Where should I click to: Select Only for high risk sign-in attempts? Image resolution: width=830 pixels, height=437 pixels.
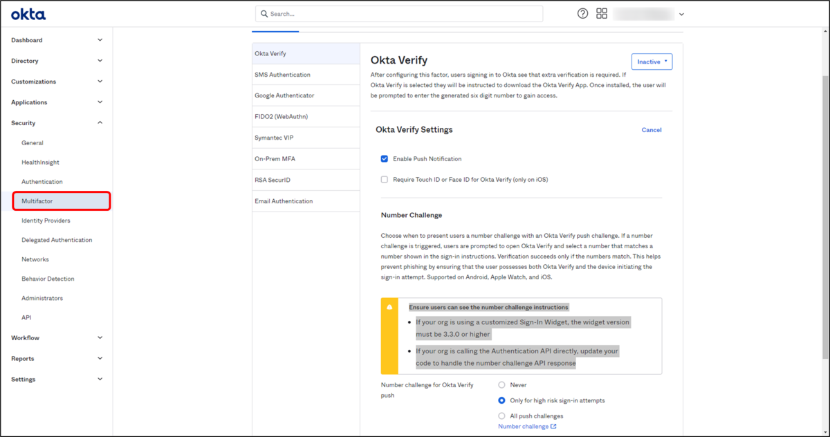pos(502,400)
